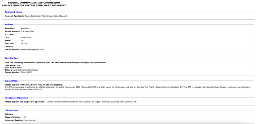Click 'APPLICATION FOR SPECIAL TEMPORARY AUTHORITY' title
Screen dimensions: 256x124
click(x=34, y=5)
